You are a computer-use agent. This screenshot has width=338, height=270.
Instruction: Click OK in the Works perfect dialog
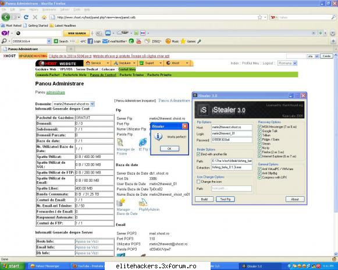[x=169, y=149]
